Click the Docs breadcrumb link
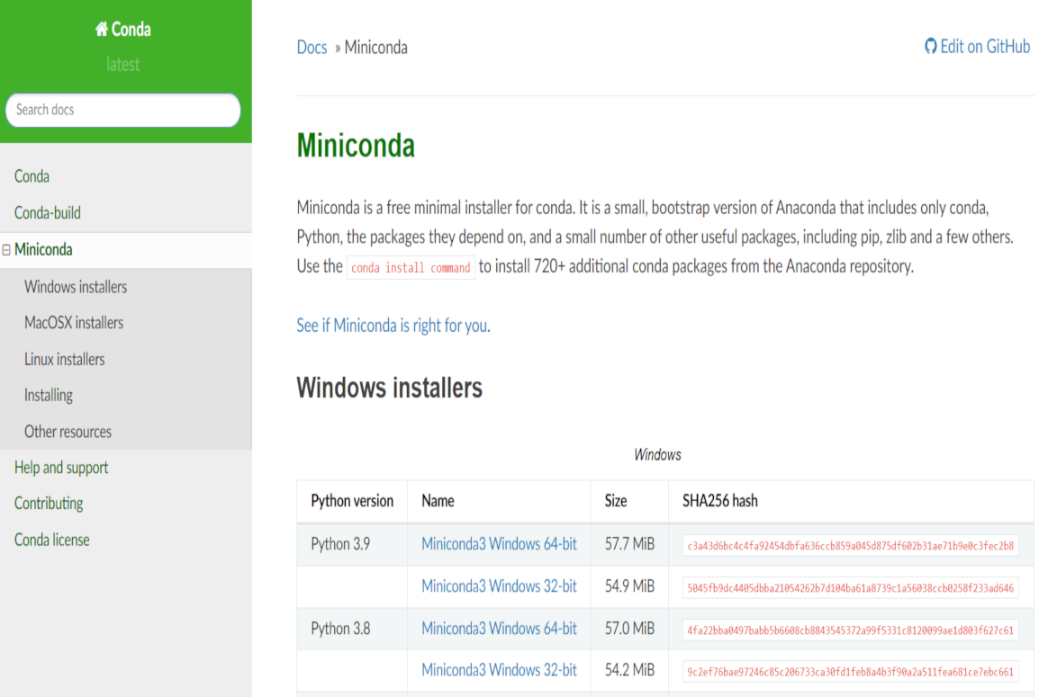 (x=312, y=47)
